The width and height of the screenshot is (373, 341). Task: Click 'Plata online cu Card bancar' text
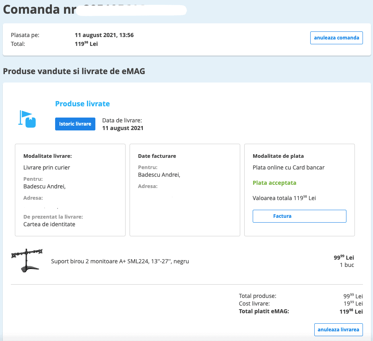click(289, 167)
